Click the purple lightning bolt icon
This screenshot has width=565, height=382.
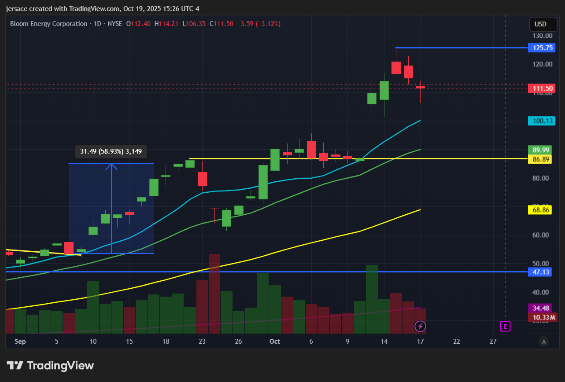420,326
